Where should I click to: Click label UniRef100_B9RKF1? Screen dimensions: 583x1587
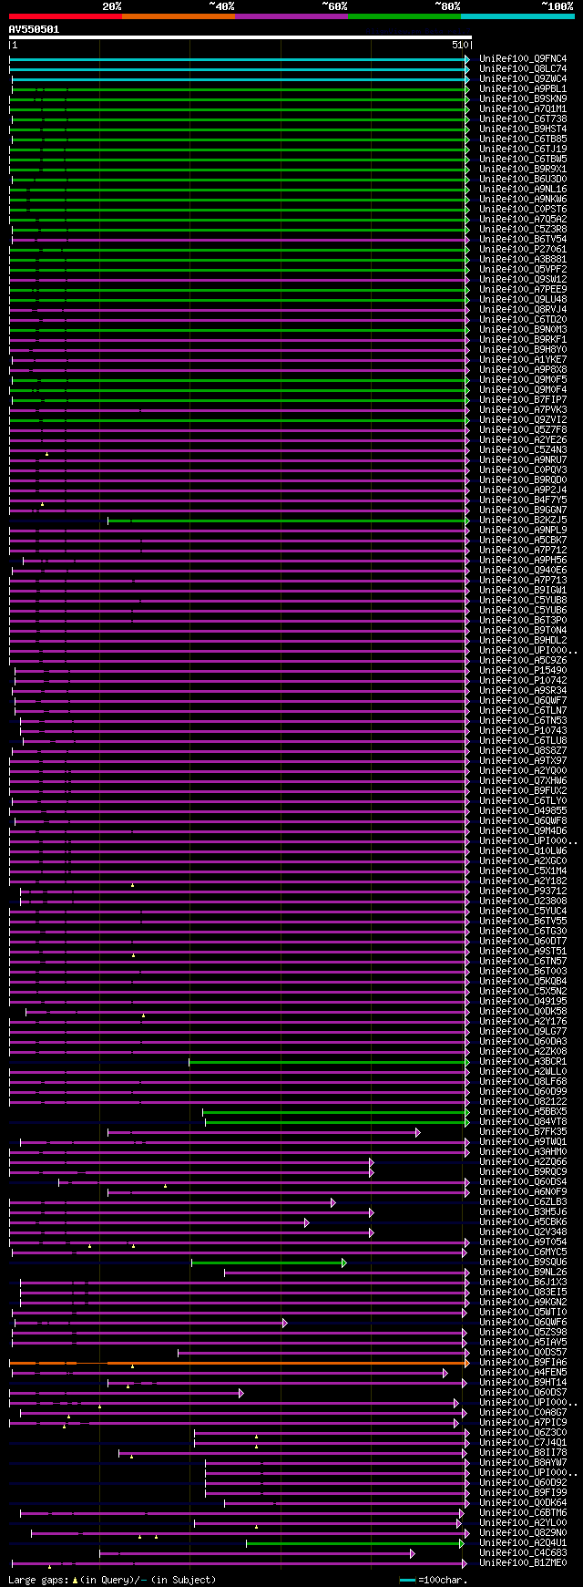pyautogui.click(x=523, y=340)
